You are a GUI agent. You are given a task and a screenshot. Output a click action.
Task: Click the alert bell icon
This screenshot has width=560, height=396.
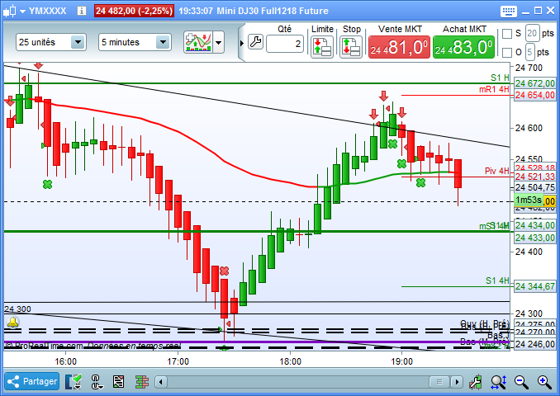pos(13,322)
